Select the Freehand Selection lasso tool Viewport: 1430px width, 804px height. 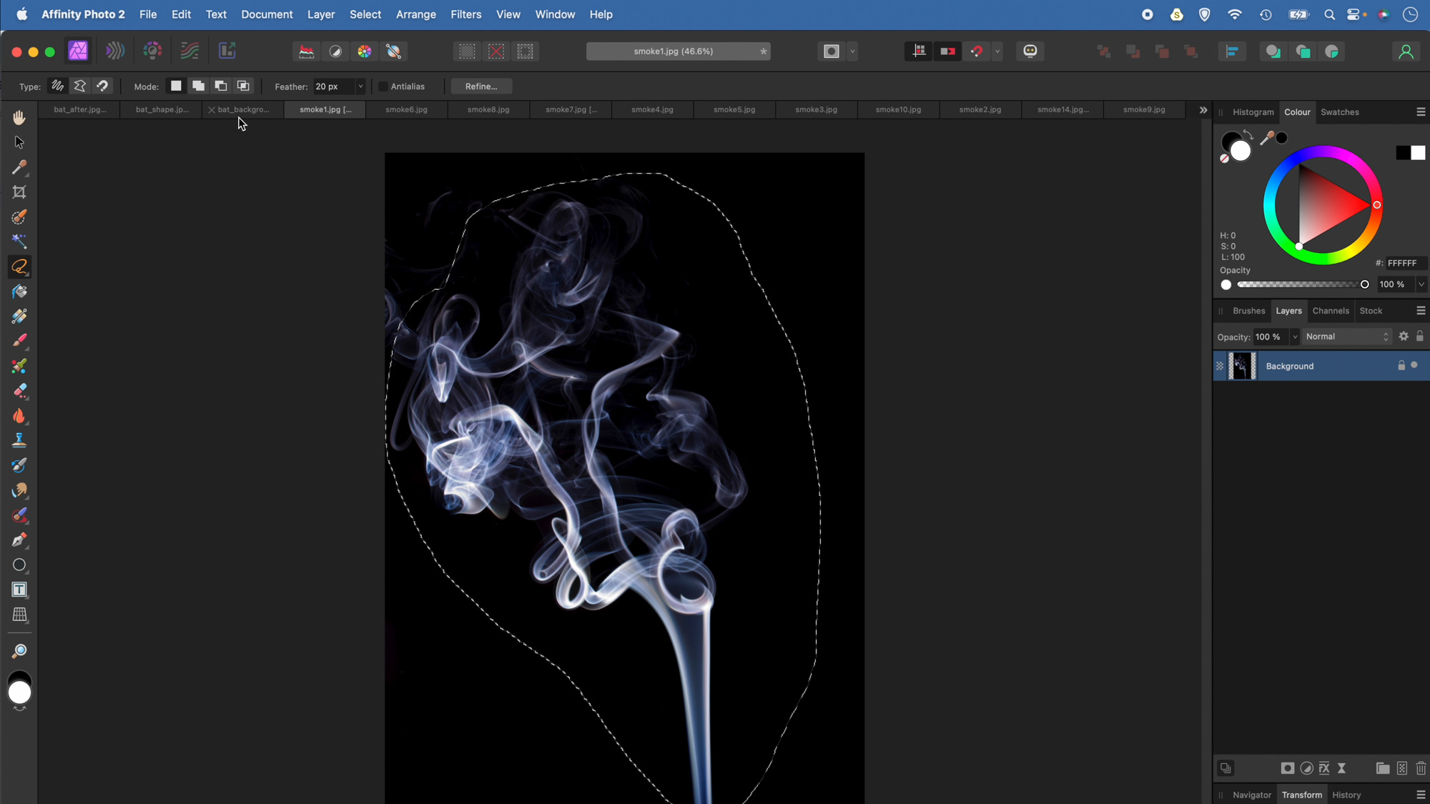(x=19, y=267)
